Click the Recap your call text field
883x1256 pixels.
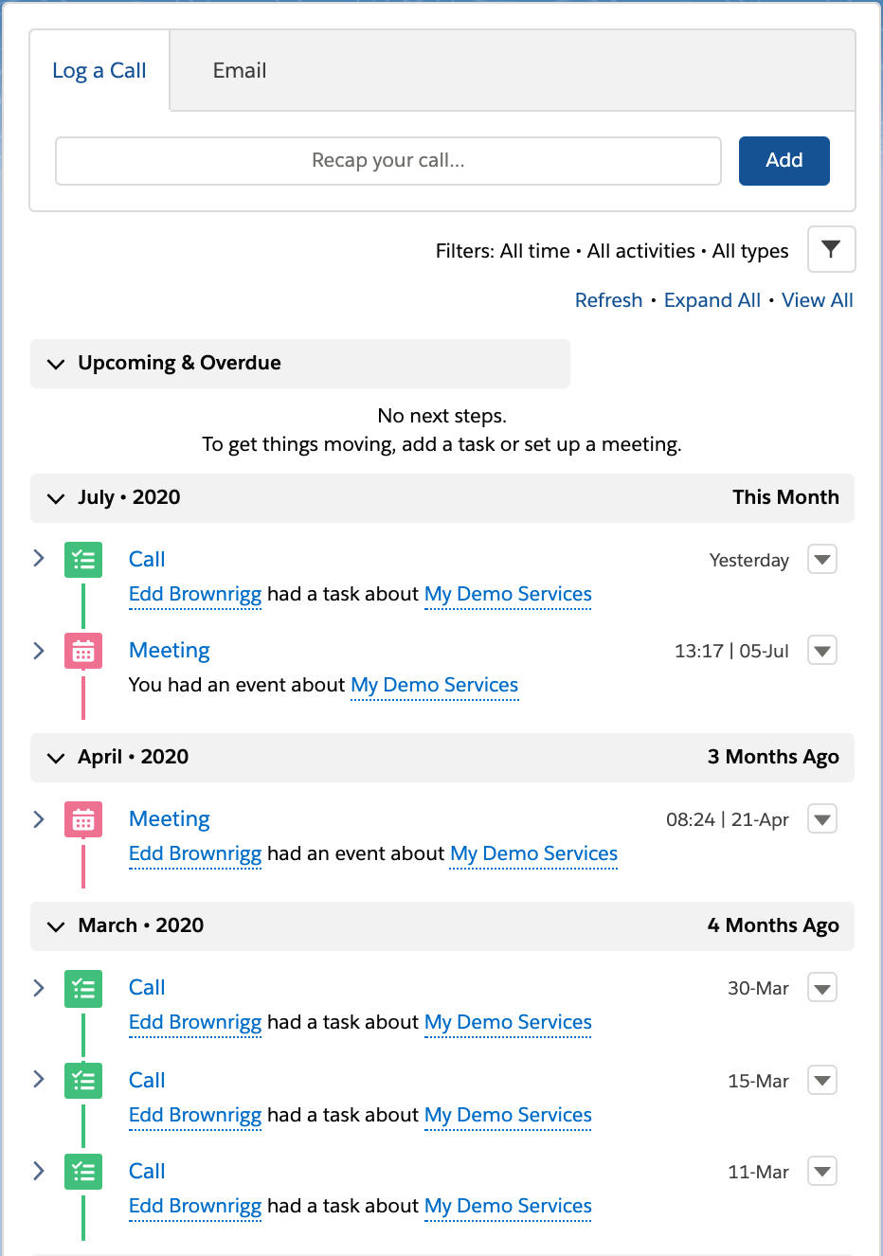[388, 161]
